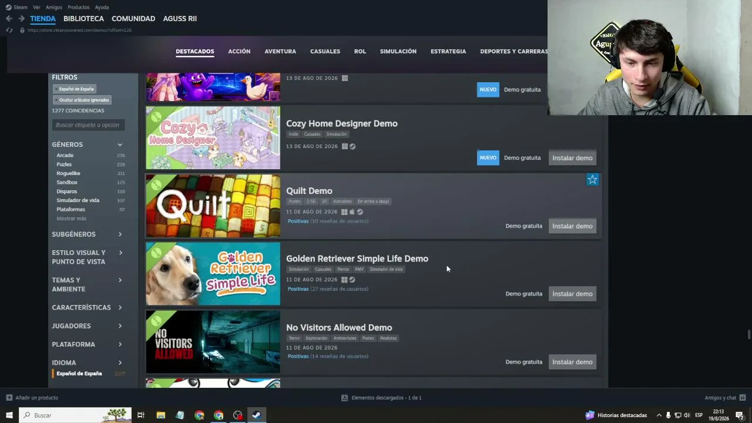752x423 pixels.
Task: Switch to the COMUNIDAD tab
Action: click(x=133, y=19)
